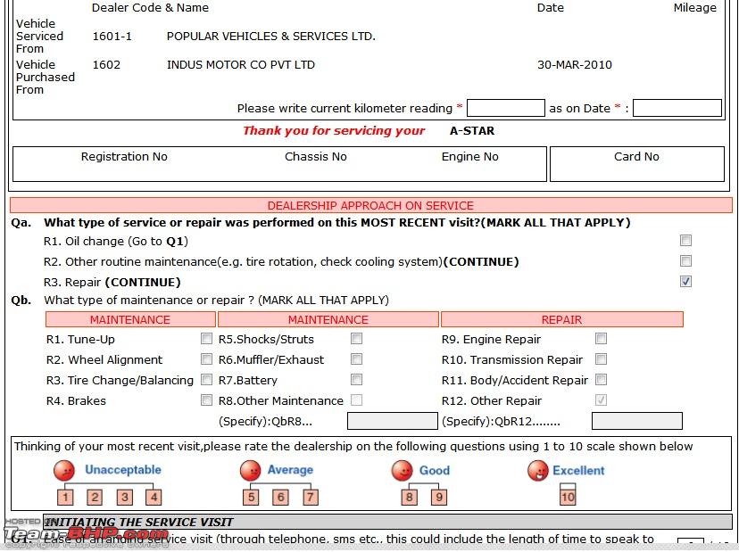Click the Excellent red smiley face

[x=538, y=471]
